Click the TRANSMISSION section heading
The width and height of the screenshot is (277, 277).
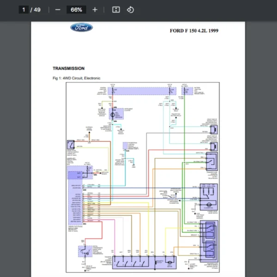(x=68, y=68)
